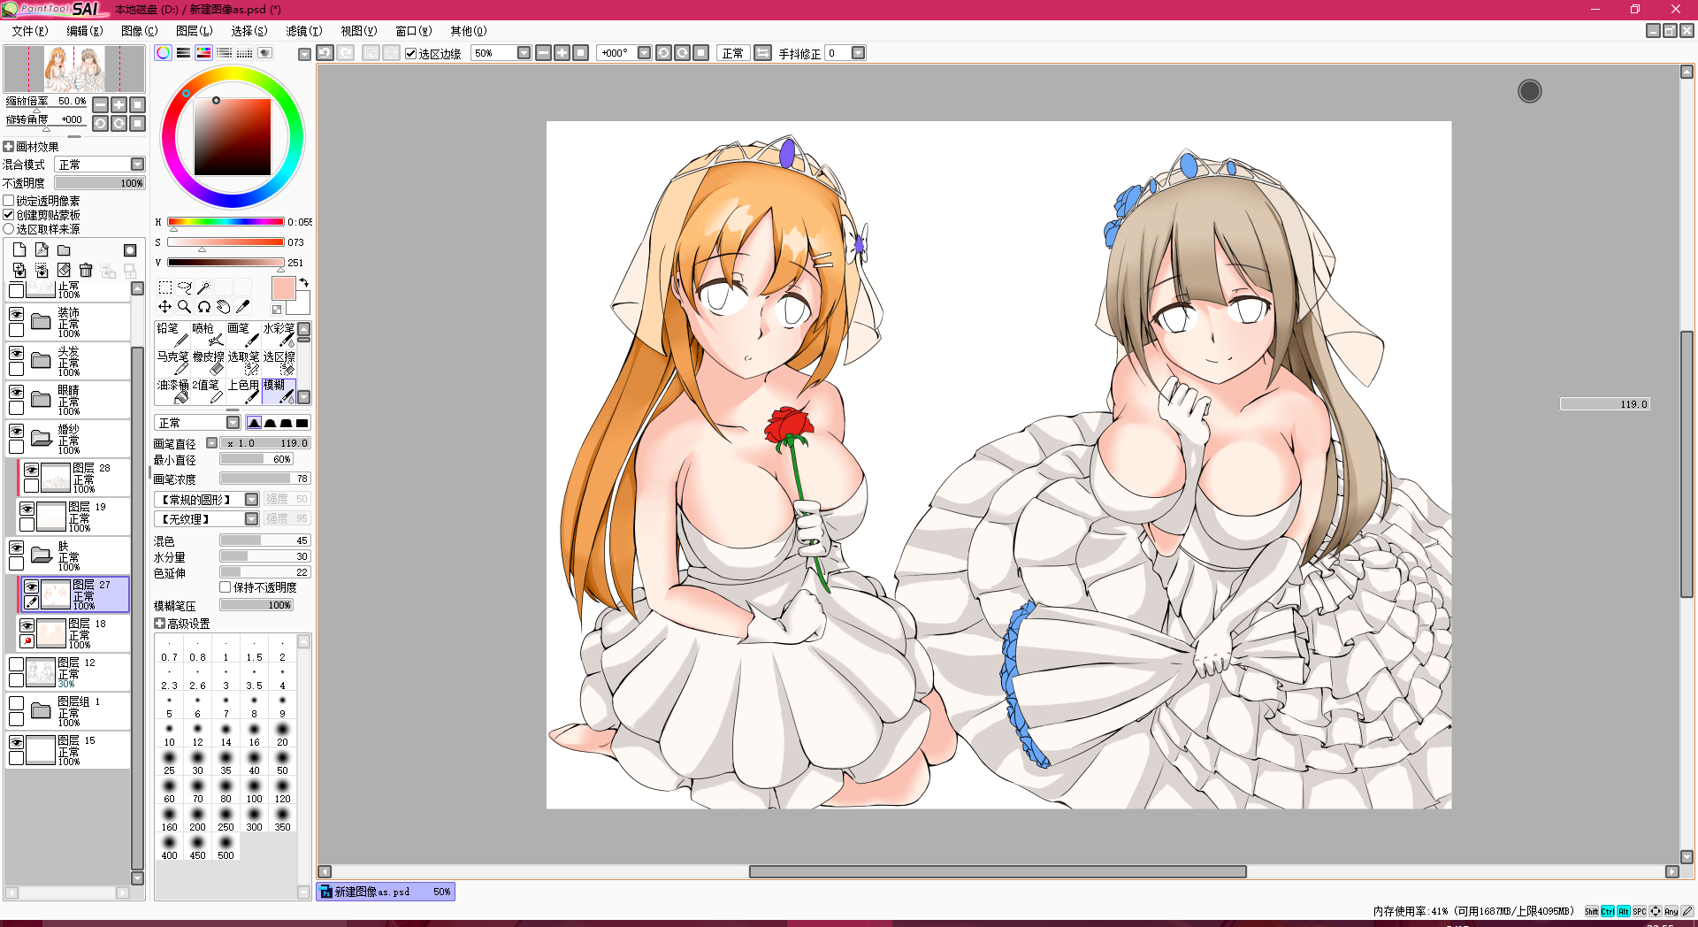Click the undo arrow in the top toolbar

(x=325, y=53)
